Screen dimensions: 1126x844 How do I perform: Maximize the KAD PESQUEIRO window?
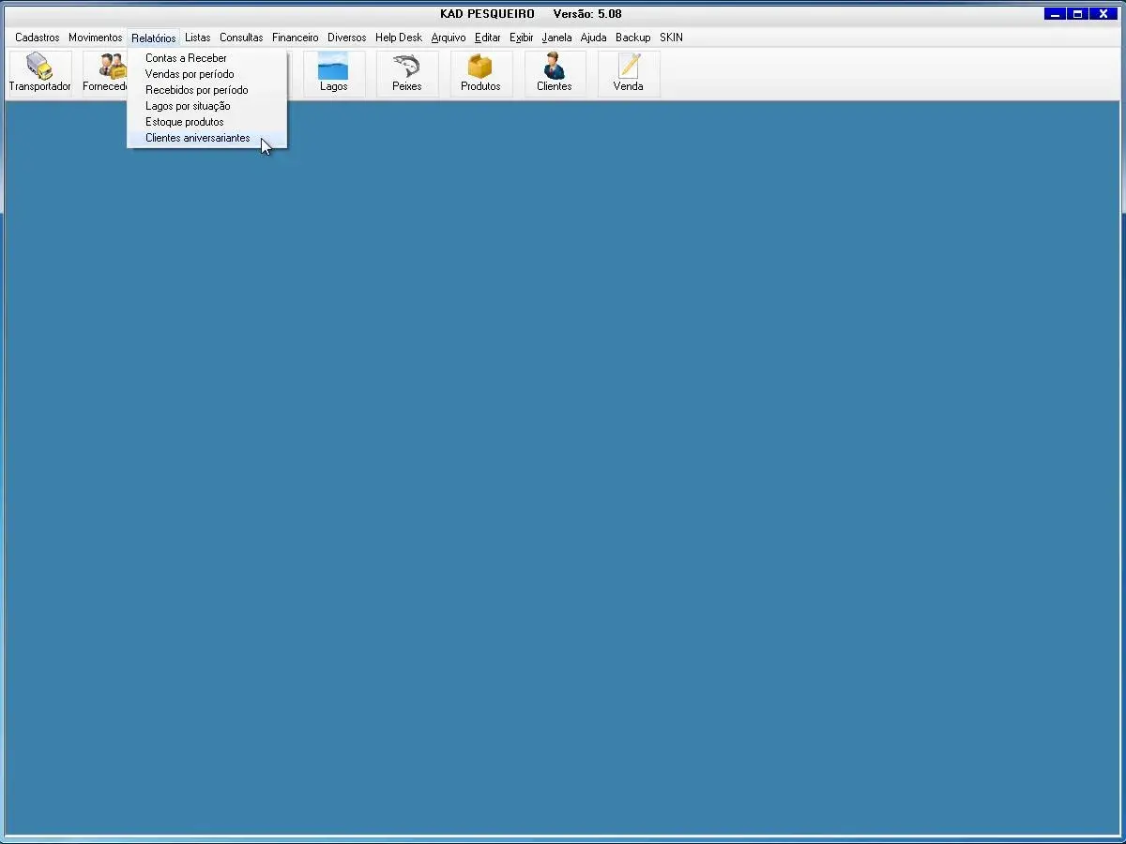click(x=1078, y=14)
